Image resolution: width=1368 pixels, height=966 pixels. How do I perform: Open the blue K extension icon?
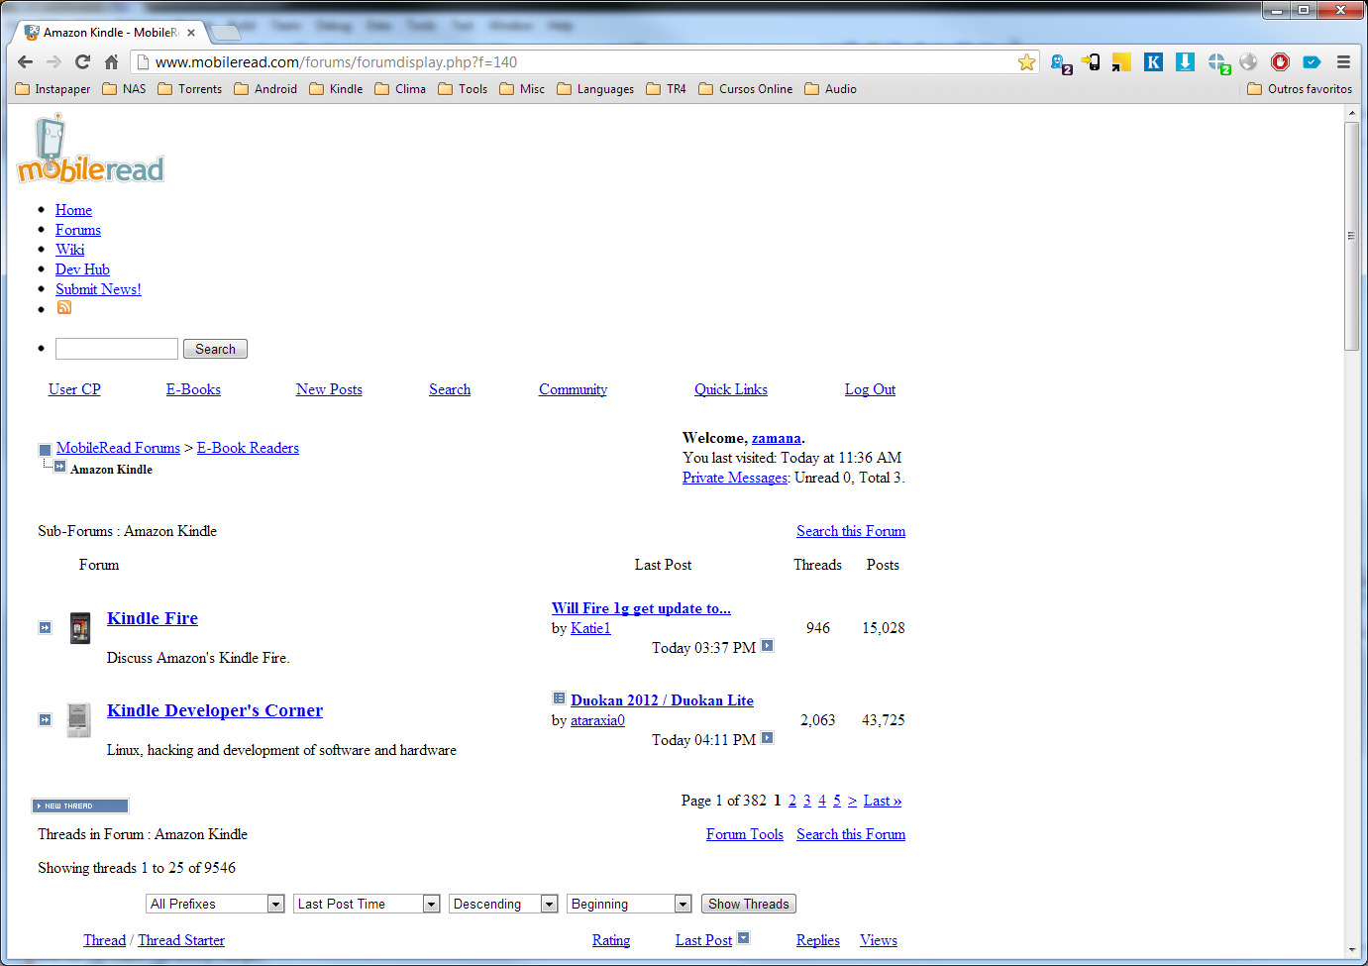click(x=1153, y=61)
